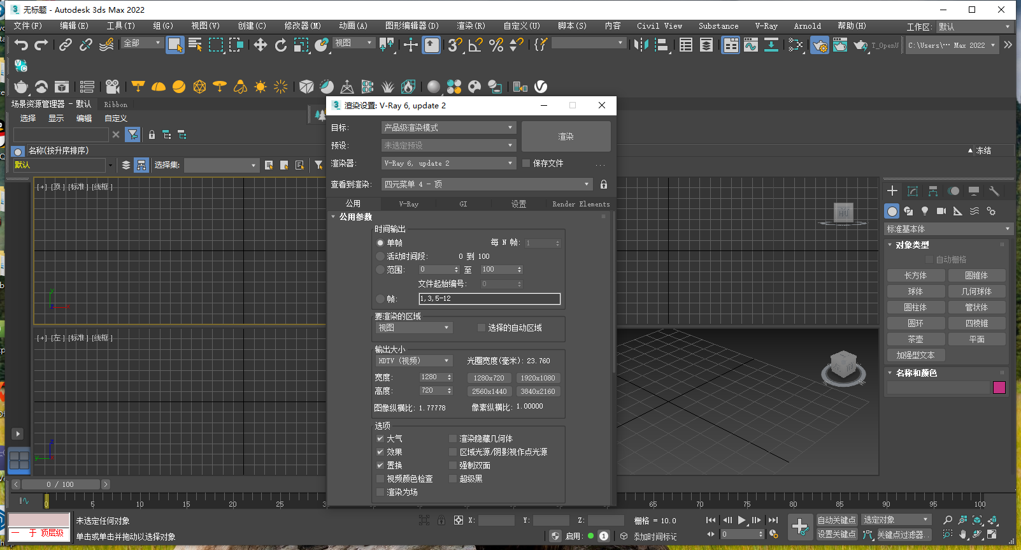This screenshot has height=550, width=1021.
Task: Choose the 3840x2160 preset button
Action: [x=538, y=391]
